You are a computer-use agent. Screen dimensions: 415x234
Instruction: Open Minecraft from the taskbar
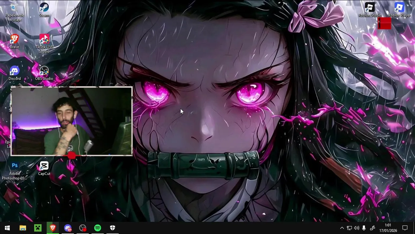click(x=38, y=228)
